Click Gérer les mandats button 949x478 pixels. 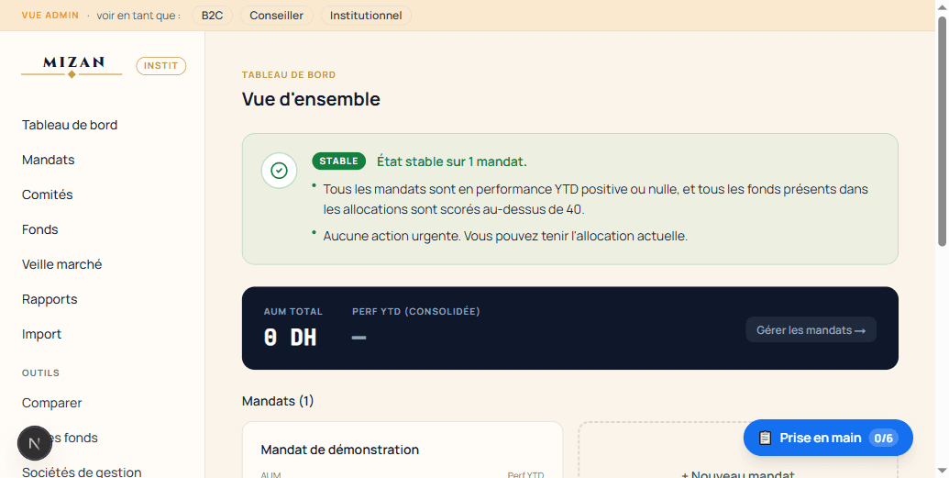pos(811,330)
